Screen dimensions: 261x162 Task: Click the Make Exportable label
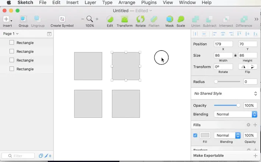[x=208, y=155]
